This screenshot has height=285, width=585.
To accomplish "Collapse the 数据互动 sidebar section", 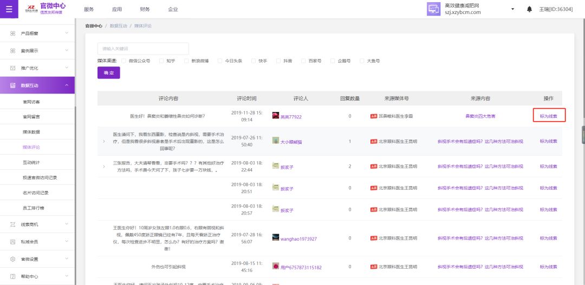I will click(66, 85).
